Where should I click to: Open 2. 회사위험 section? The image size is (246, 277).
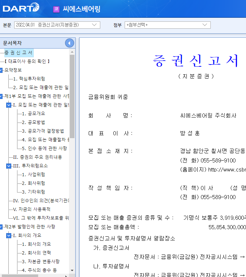pos(33,183)
